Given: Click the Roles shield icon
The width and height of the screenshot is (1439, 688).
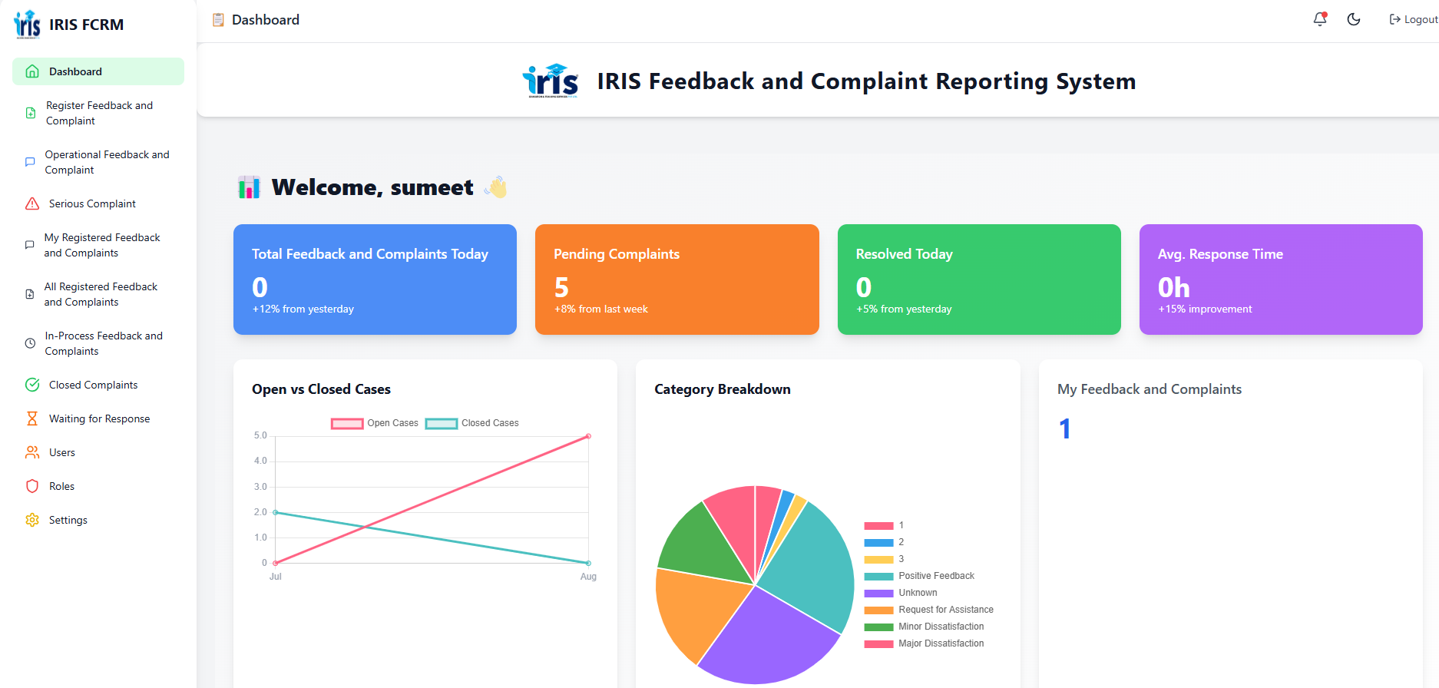Looking at the screenshot, I should 32,486.
